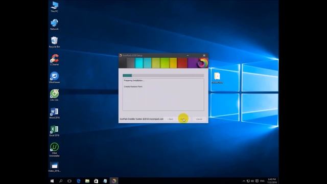The width and height of the screenshot is (327, 184).
Task: Click the installer title bar icon
Action: click(121, 55)
